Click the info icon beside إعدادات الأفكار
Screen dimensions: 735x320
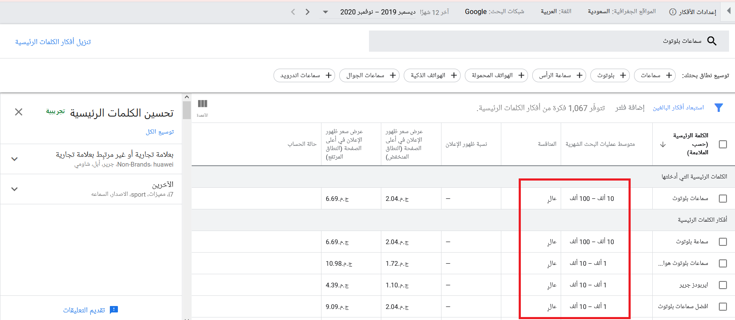click(673, 12)
